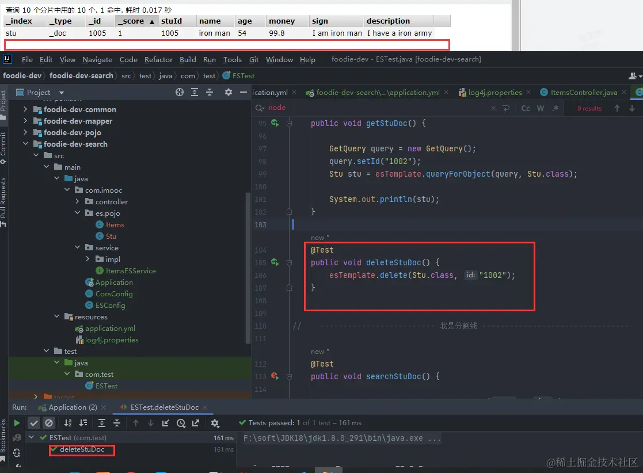Click foodie-dev-search in the breadcrumb
Viewport: 643px width, 473px height.
pyautogui.click(x=81, y=76)
